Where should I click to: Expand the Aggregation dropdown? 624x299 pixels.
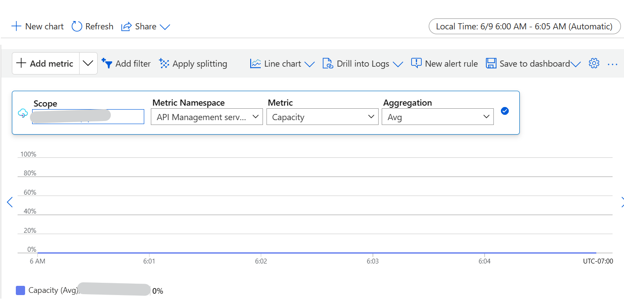pos(438,117)
